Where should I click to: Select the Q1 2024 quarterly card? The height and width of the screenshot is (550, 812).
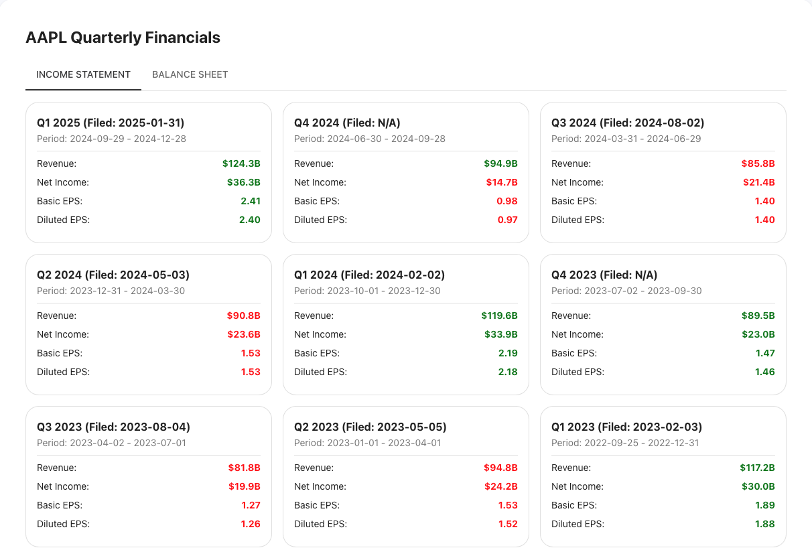point(368,275)
